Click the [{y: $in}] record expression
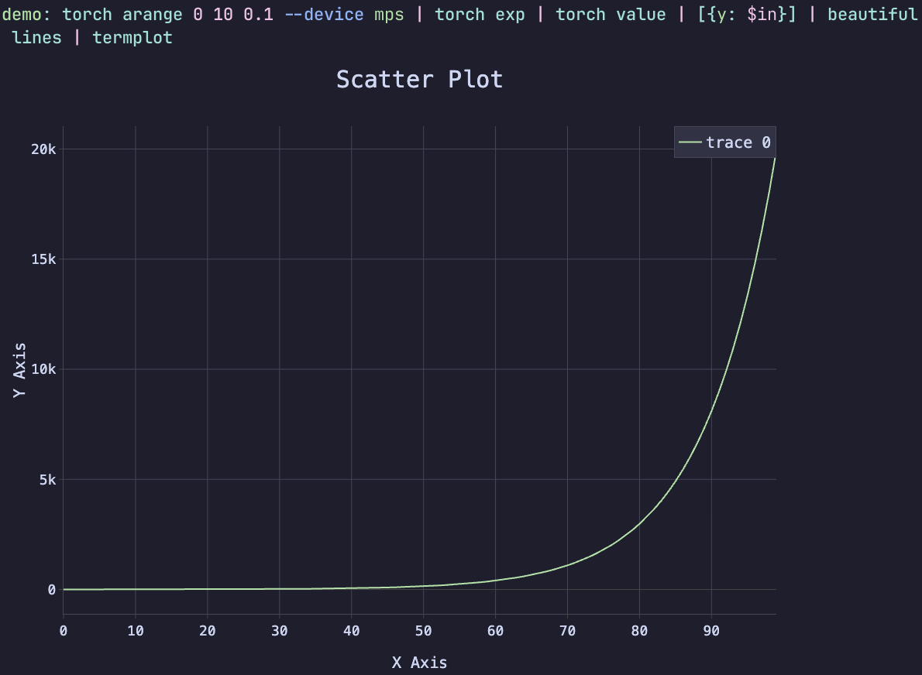922x675 pixels. point(747,14)
